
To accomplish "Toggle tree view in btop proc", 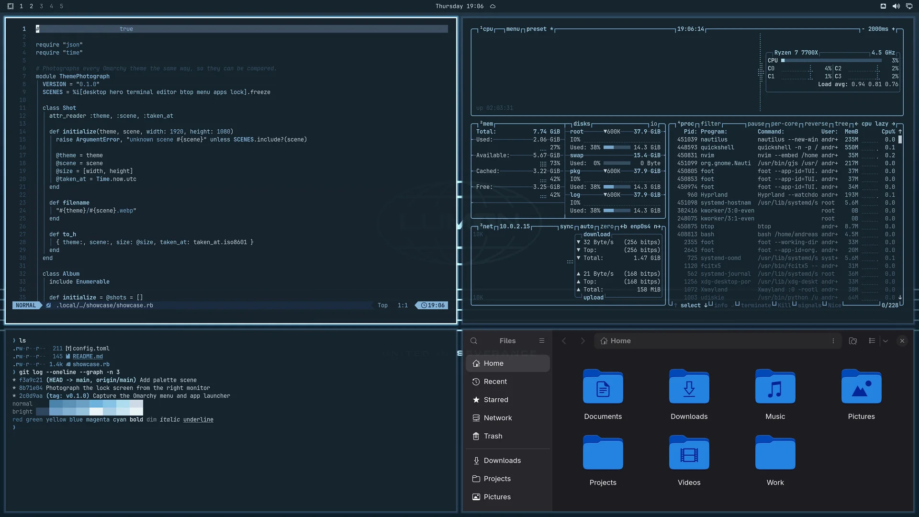I will [x=841, y=124].
